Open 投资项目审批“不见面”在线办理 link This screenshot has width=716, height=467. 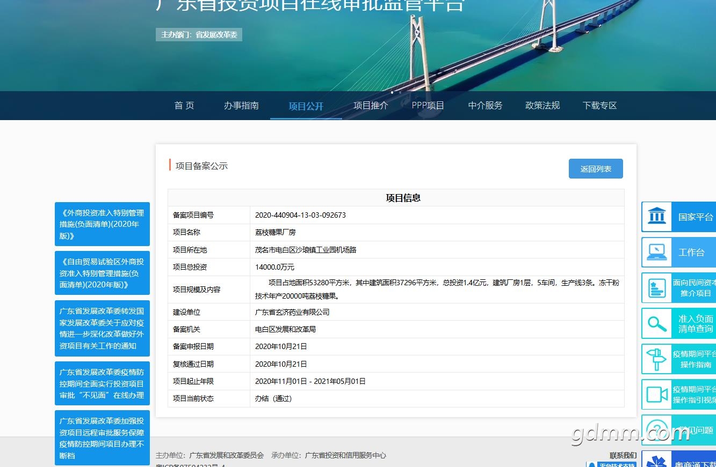point(102,383)
